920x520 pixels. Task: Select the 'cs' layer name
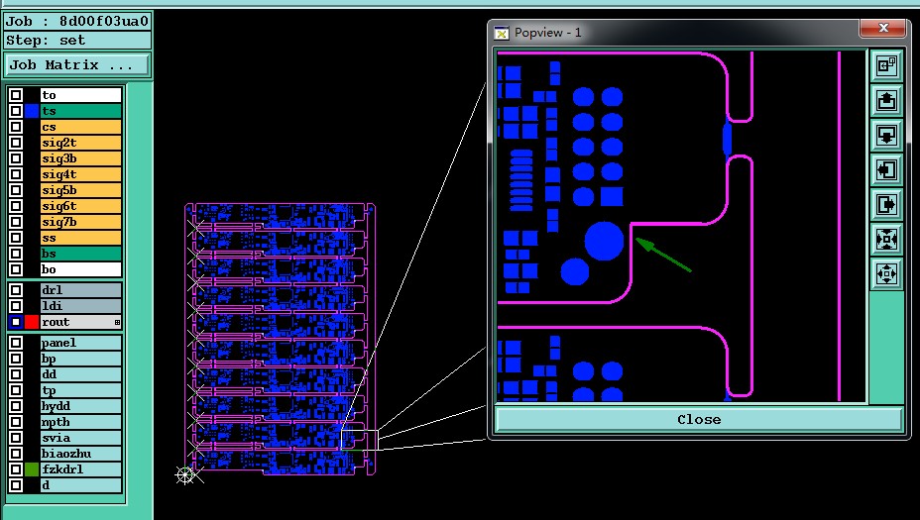click(81, 127)
